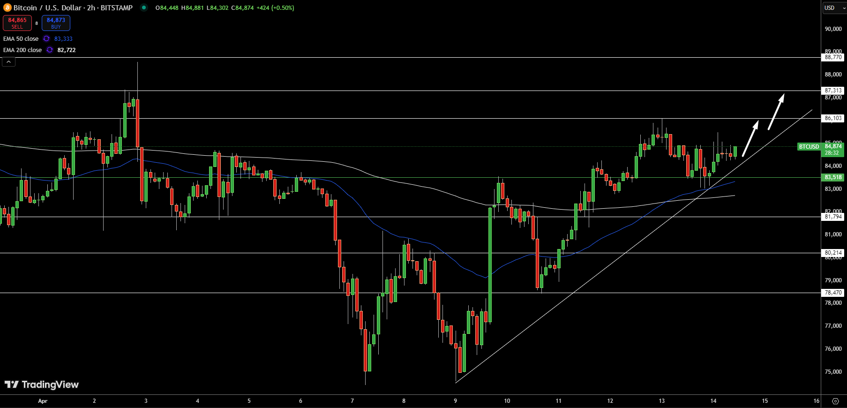Select the EMA 200 close indicator label
The height and width of the screenshot is (408, 847).
[22, 50]
